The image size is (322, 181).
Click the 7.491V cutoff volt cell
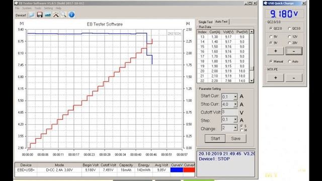pyautogui.click(x=108, y=170)
